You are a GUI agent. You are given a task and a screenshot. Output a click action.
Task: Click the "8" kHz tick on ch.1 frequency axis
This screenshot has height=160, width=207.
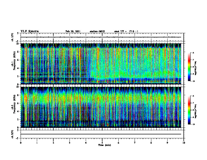point(18,52)
